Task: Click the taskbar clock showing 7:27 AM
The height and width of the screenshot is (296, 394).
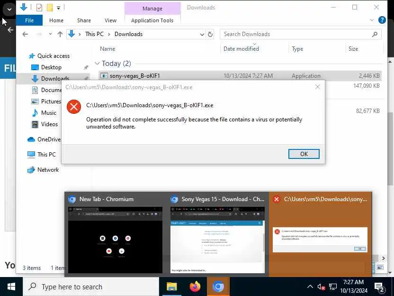Action: [354, 287]
